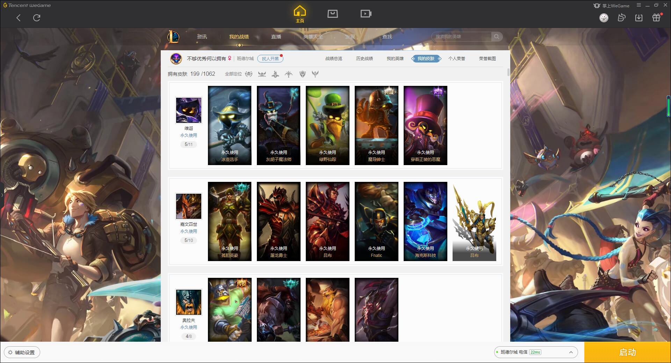Open the 孤胆英豪 skin card
The image size is (671, 363).
pyautogui.click(x=230, y=221)
